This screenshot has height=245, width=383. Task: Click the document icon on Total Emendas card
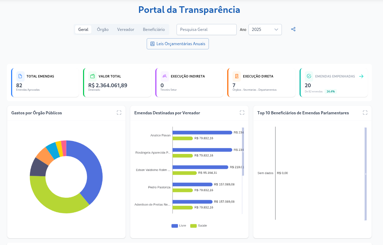click(20, 76)
